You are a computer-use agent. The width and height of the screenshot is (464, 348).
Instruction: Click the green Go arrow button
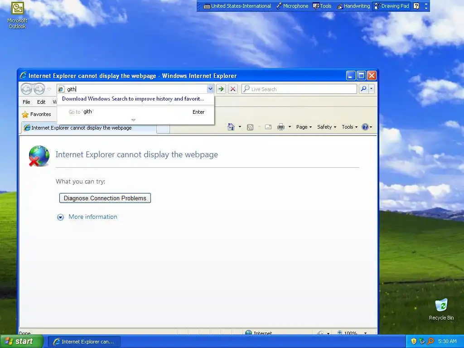[x=221, y=89]
